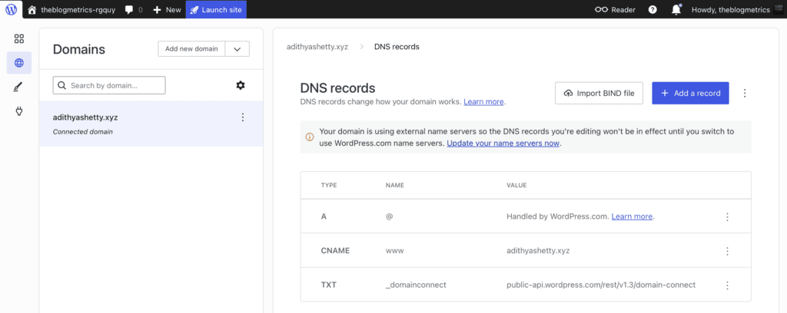Click Learn more in the A record row

[632, 217]
